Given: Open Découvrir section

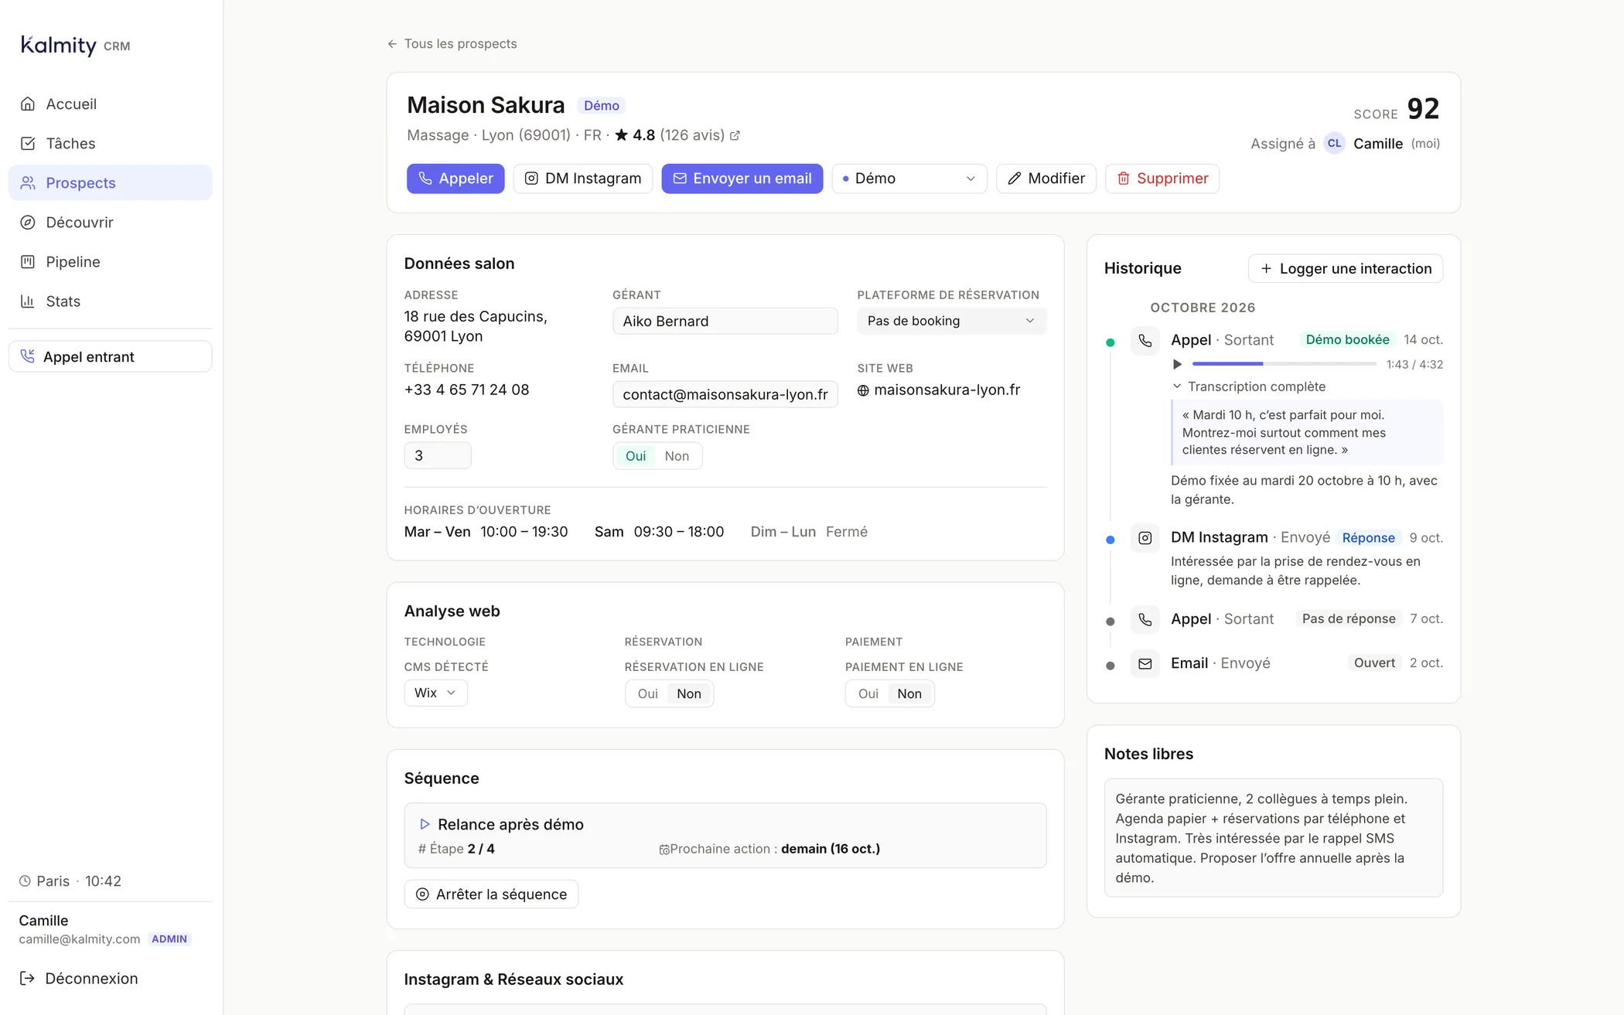Looking at the screenshot, I should click(x=110, y=222).
